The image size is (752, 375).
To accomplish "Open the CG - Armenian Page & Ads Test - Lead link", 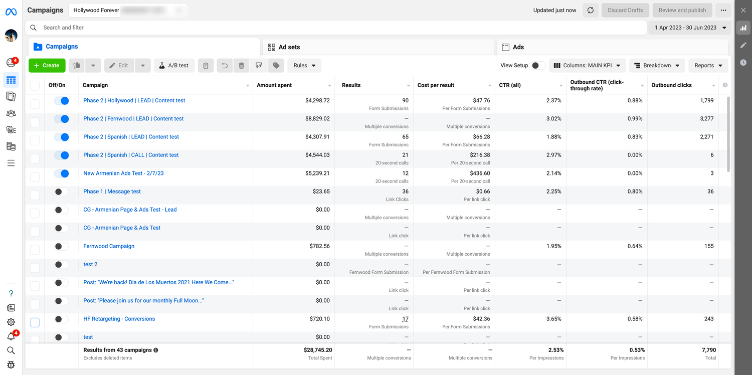I will (x=130, y=210).
